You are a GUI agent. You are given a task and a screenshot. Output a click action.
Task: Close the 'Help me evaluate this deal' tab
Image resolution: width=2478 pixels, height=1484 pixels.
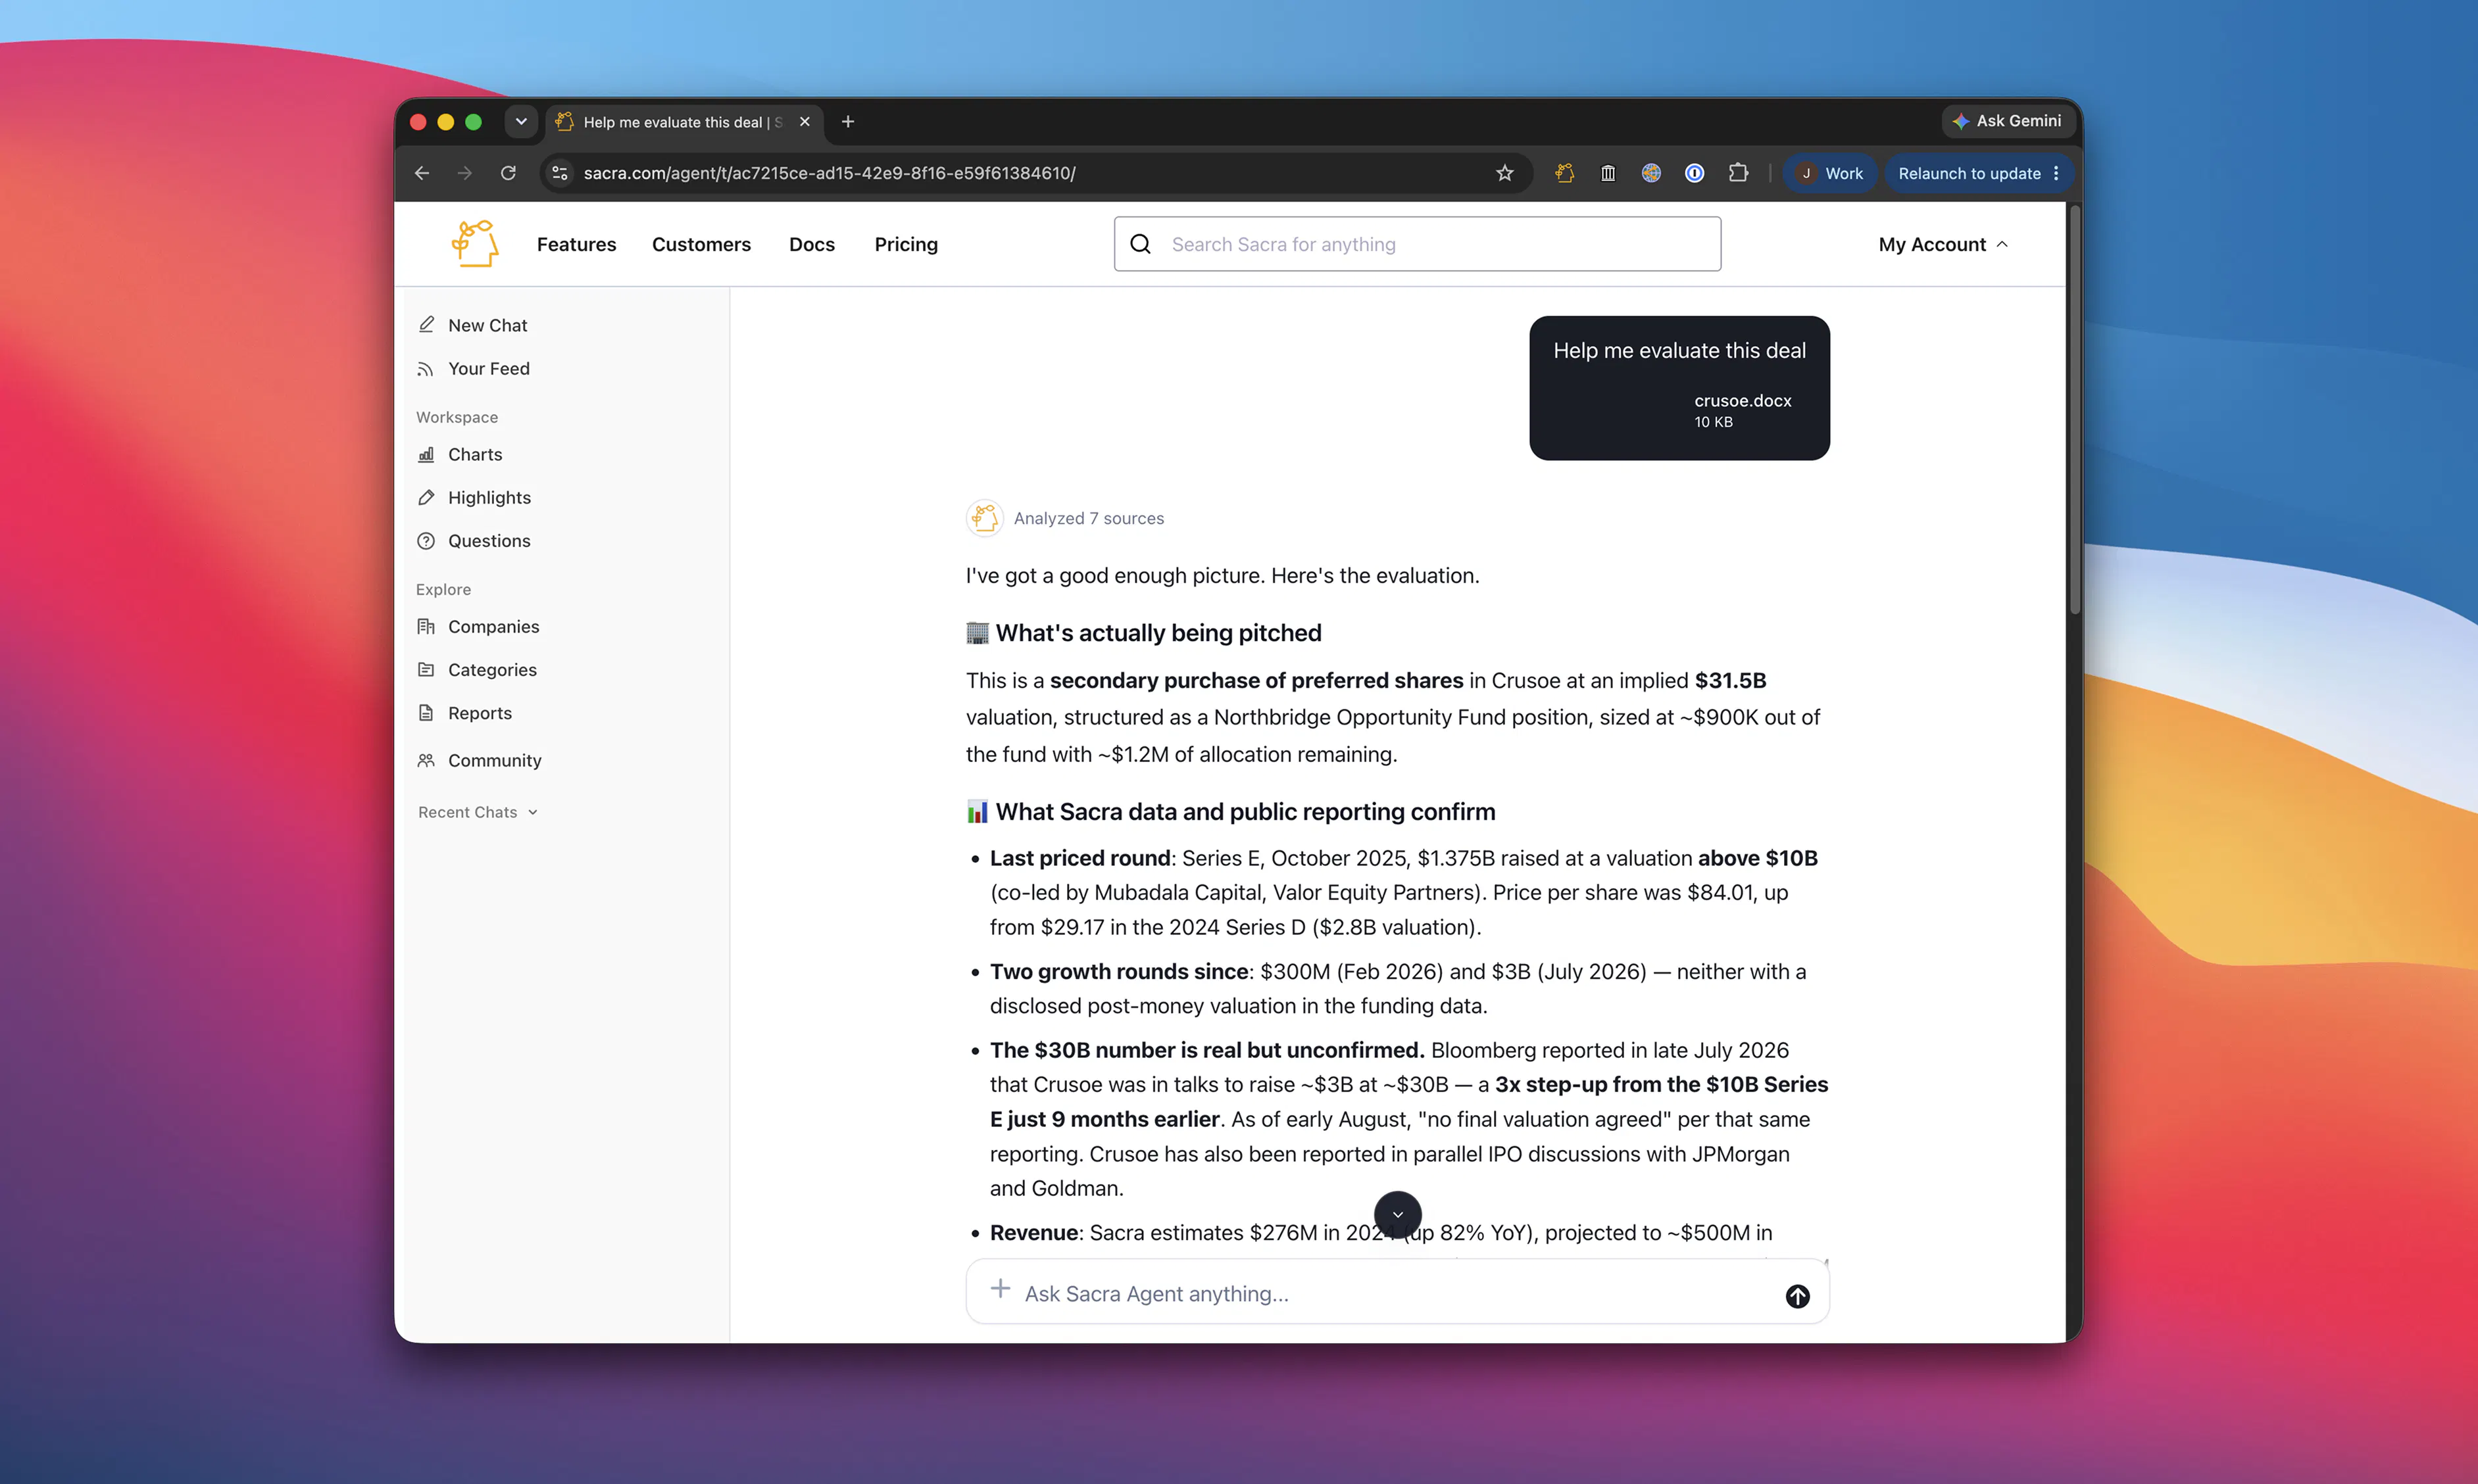pos(805,122)
